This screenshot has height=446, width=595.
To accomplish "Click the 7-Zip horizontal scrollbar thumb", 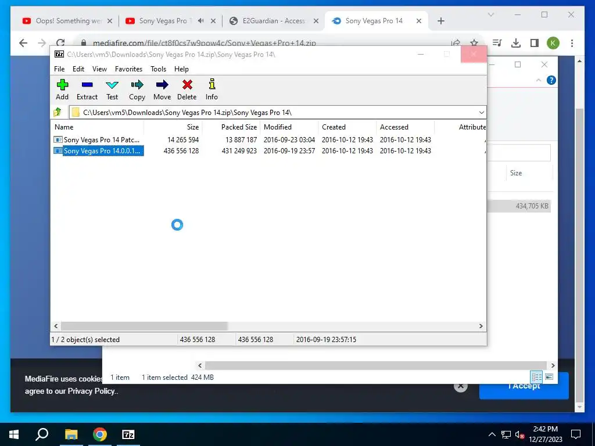I will (x=144, y=326).
